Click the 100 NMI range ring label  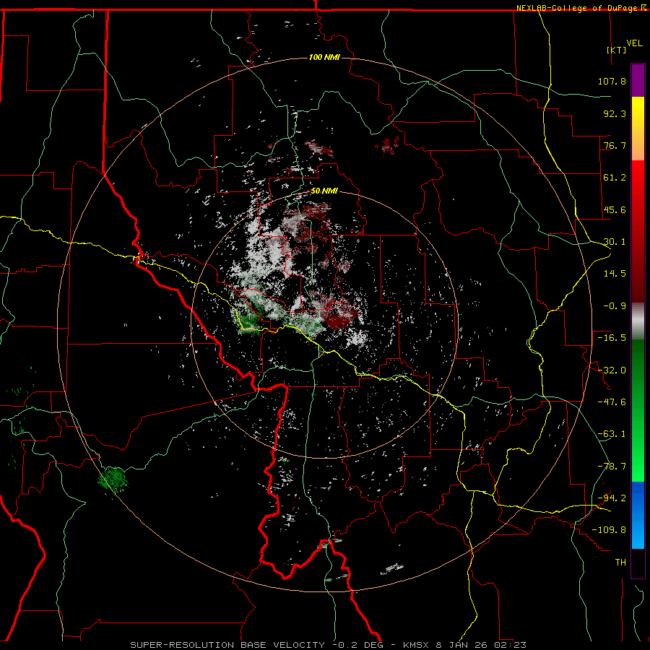pos(324,57)
